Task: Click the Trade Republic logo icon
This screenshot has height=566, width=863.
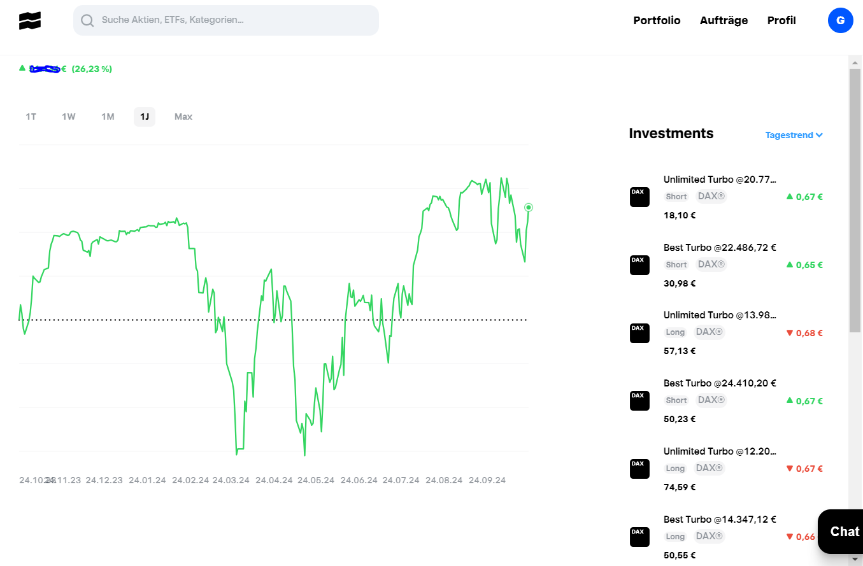Action: click(x=30, y=20)
